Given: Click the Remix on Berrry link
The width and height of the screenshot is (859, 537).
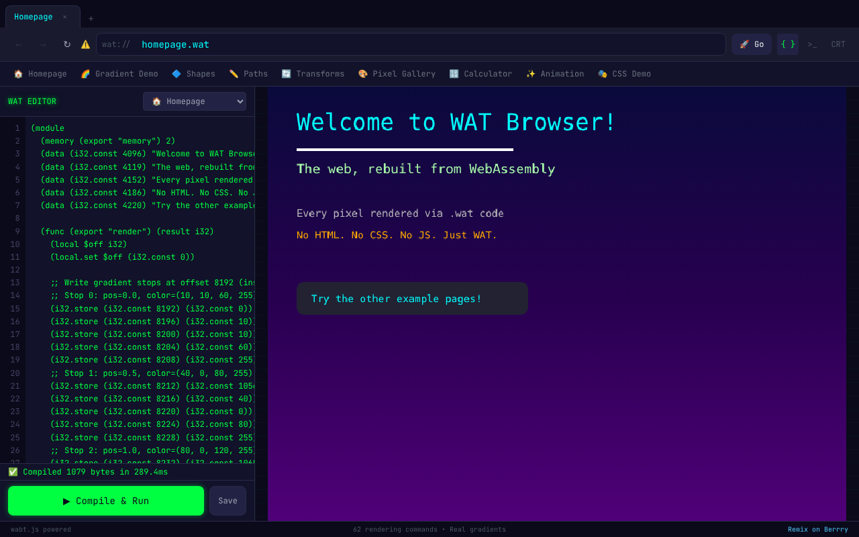Looking at the screenshot, I should (x=817, y=530).
